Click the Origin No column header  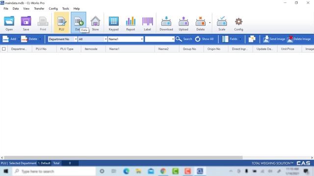click(x=216, y=49)
